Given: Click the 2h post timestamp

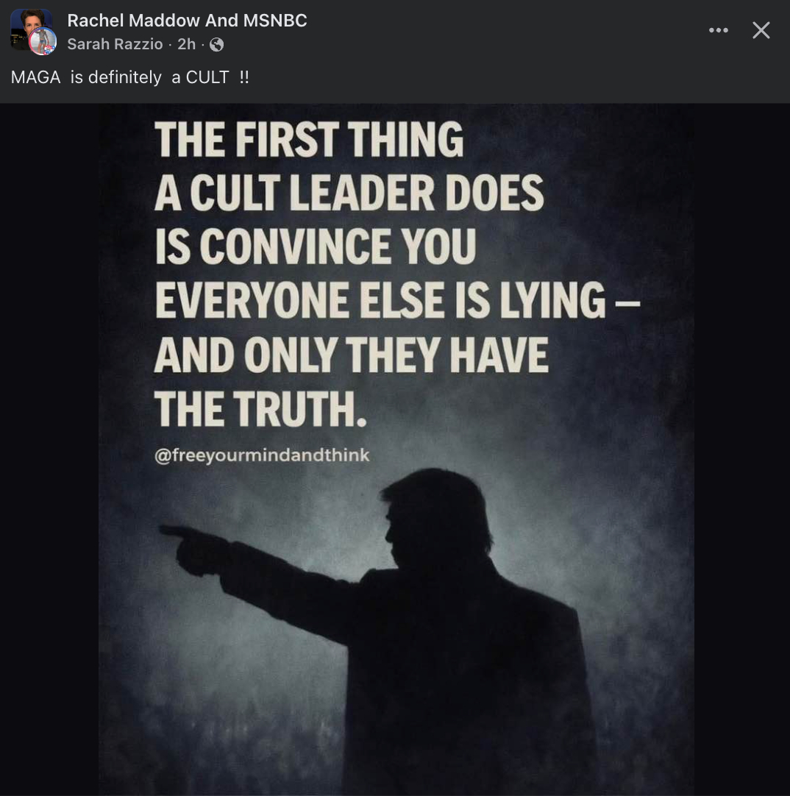Looking at the screenshot, I should point(186,44).
